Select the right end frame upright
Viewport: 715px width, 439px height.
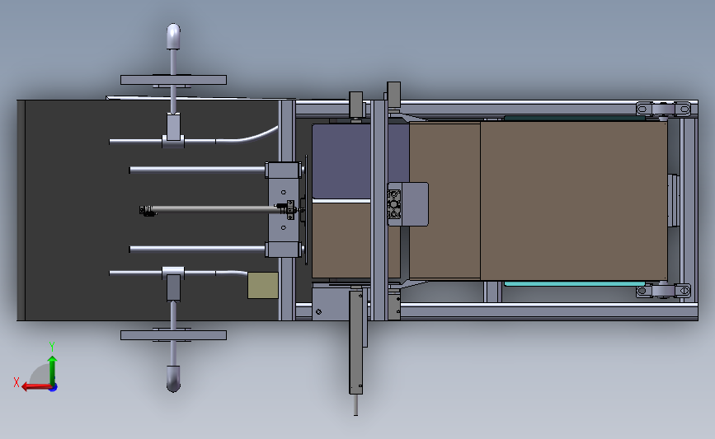click(x=689, y=209)
